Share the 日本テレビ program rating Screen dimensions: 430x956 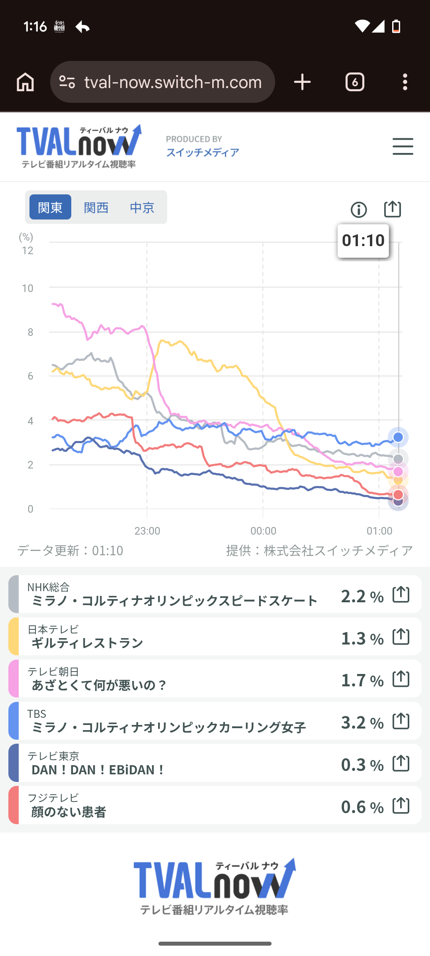401,637
